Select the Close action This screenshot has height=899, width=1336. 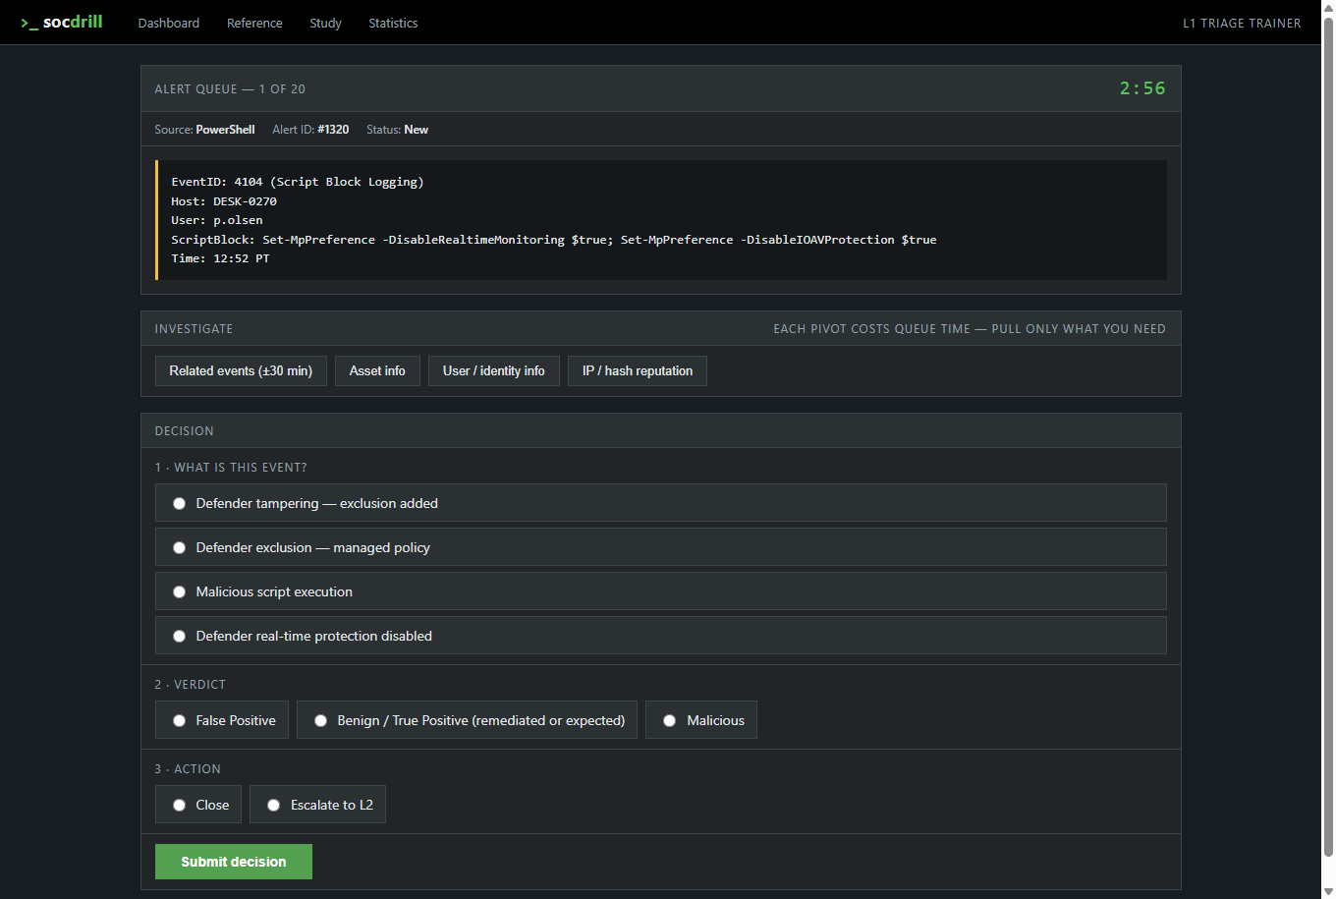(x=198, y=805)
